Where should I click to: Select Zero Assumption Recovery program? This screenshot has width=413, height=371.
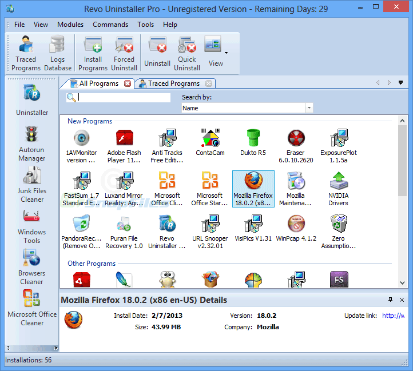pos(339,232)
